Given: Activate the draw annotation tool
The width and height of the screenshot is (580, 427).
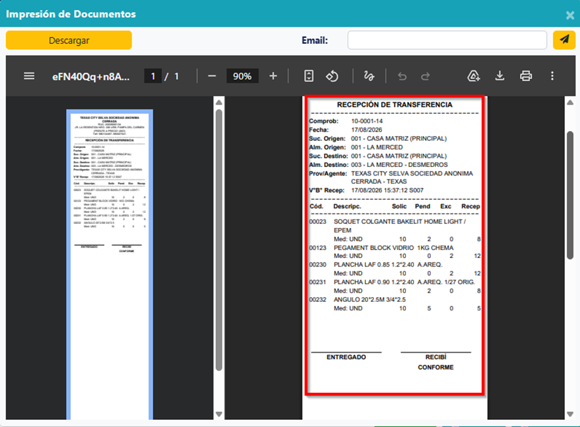Looking at the screenshot, I should pos(369,76).
